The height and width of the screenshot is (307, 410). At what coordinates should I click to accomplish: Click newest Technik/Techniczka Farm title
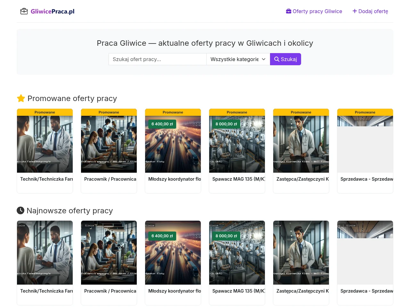[46, 291]
